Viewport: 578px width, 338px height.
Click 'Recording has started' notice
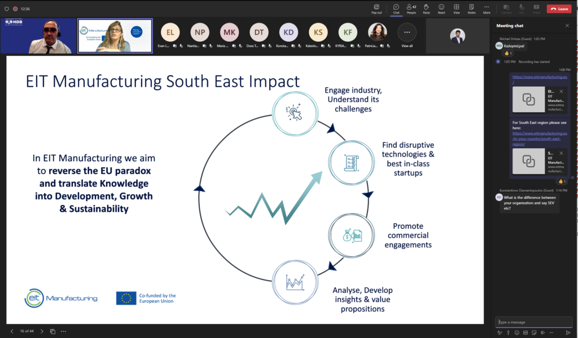click(x=534, y=62)
